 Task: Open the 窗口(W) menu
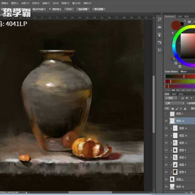[76, 3]
